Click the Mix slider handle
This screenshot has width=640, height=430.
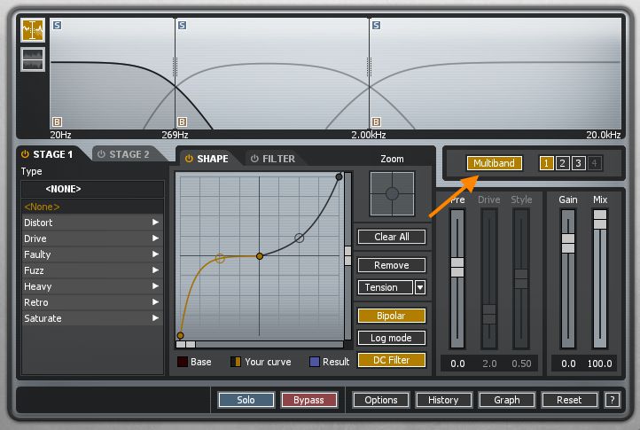click(x=599, y=219)
